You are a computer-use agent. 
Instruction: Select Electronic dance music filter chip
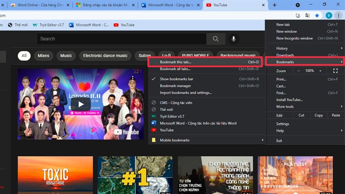[x=105, y=56]
